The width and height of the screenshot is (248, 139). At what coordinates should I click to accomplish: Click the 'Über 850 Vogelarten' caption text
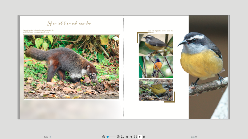(160, 32)
